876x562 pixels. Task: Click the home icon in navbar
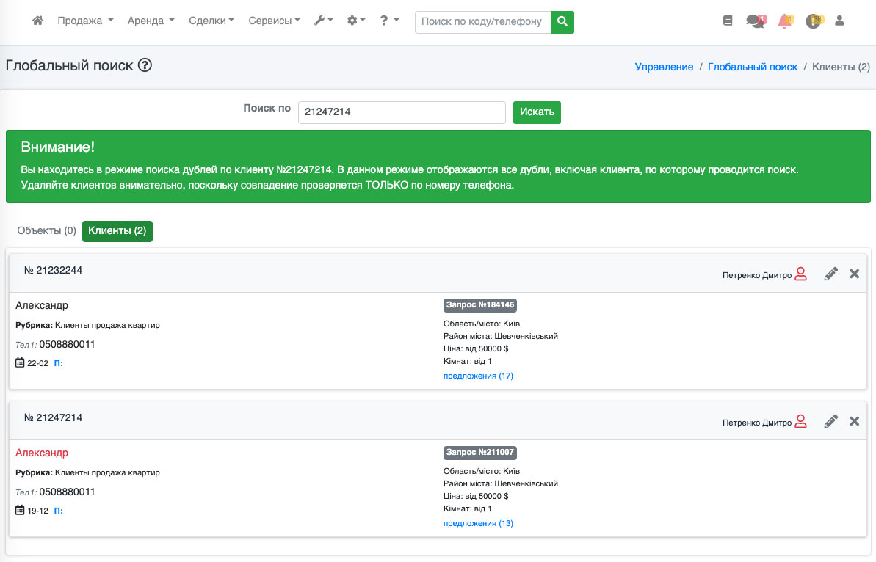click(x=38, y=21)
